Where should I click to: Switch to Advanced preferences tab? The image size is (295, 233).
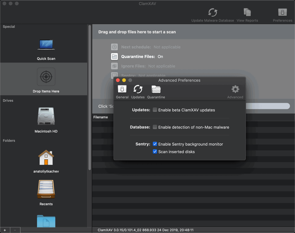tap(235, 92)
